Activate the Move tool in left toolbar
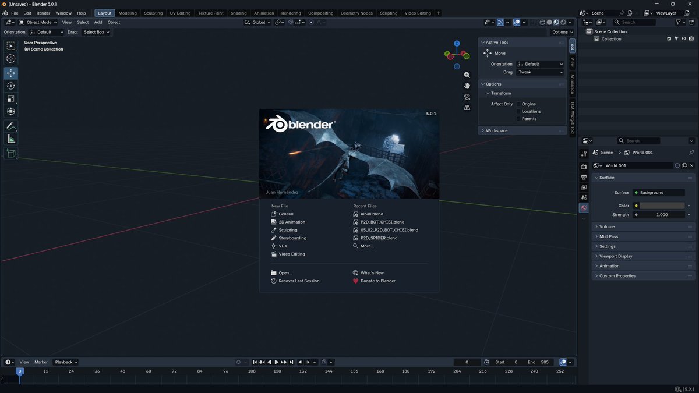The image size is (699, 393). 10,73
